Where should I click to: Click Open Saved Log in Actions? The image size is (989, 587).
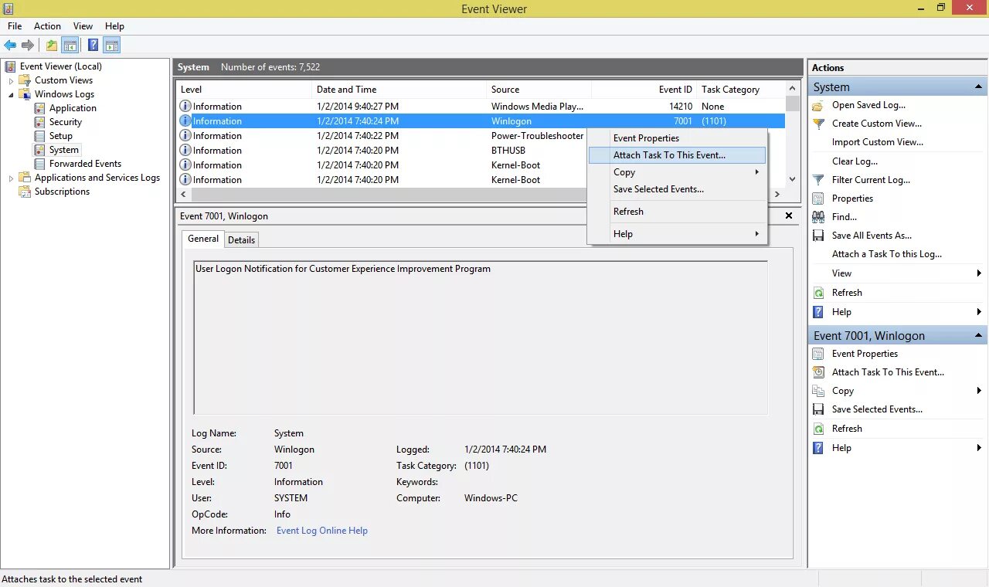(x=868, y=105)
